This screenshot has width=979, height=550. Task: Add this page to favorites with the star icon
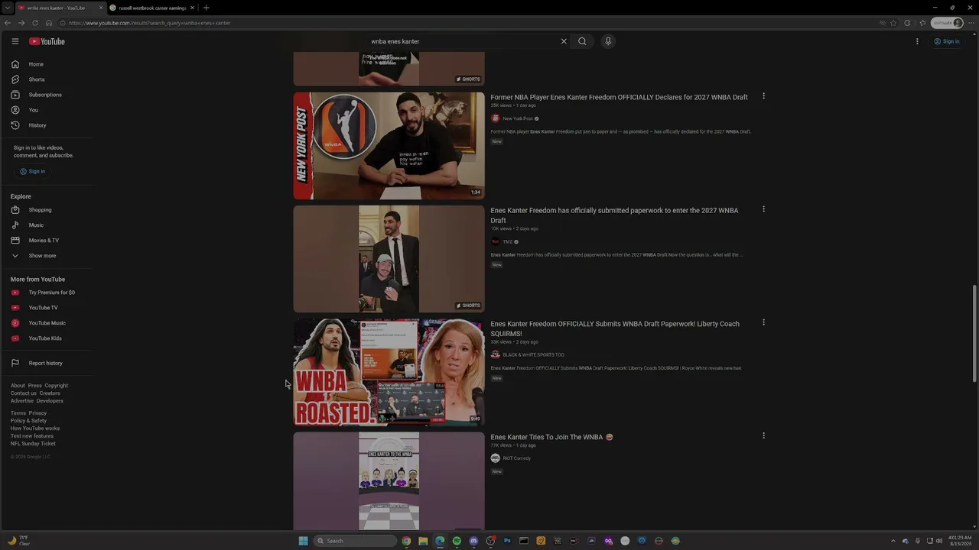point(893,23)
